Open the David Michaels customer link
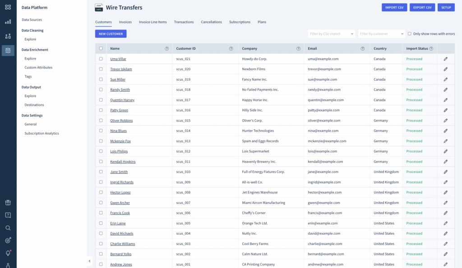462x268 pixels. tap(122, 234)
